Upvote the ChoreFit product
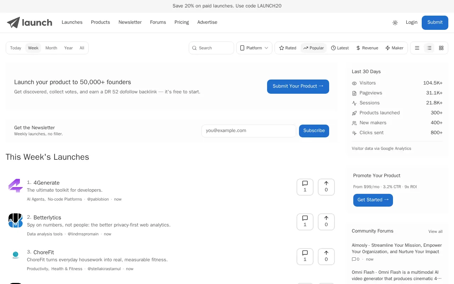 pyautogui.click(x=326, y=256)
